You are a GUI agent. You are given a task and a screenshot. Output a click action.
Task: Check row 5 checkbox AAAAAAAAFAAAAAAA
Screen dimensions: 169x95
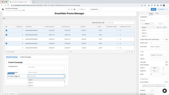pyautogui.click(x=6, y=48)
